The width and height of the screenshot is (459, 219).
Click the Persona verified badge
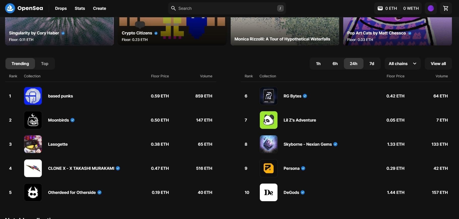tap(303, 168)
